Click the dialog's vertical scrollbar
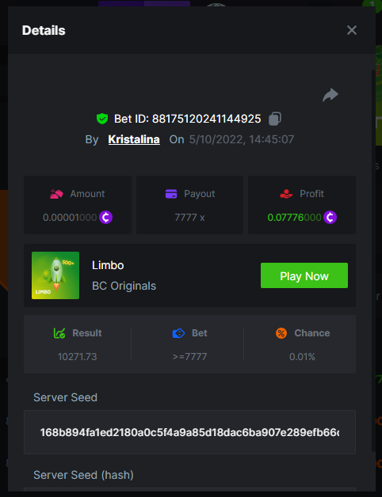 [x=373, y=260]
